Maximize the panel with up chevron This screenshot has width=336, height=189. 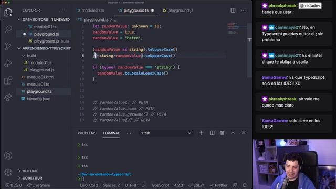click(233, 133)
